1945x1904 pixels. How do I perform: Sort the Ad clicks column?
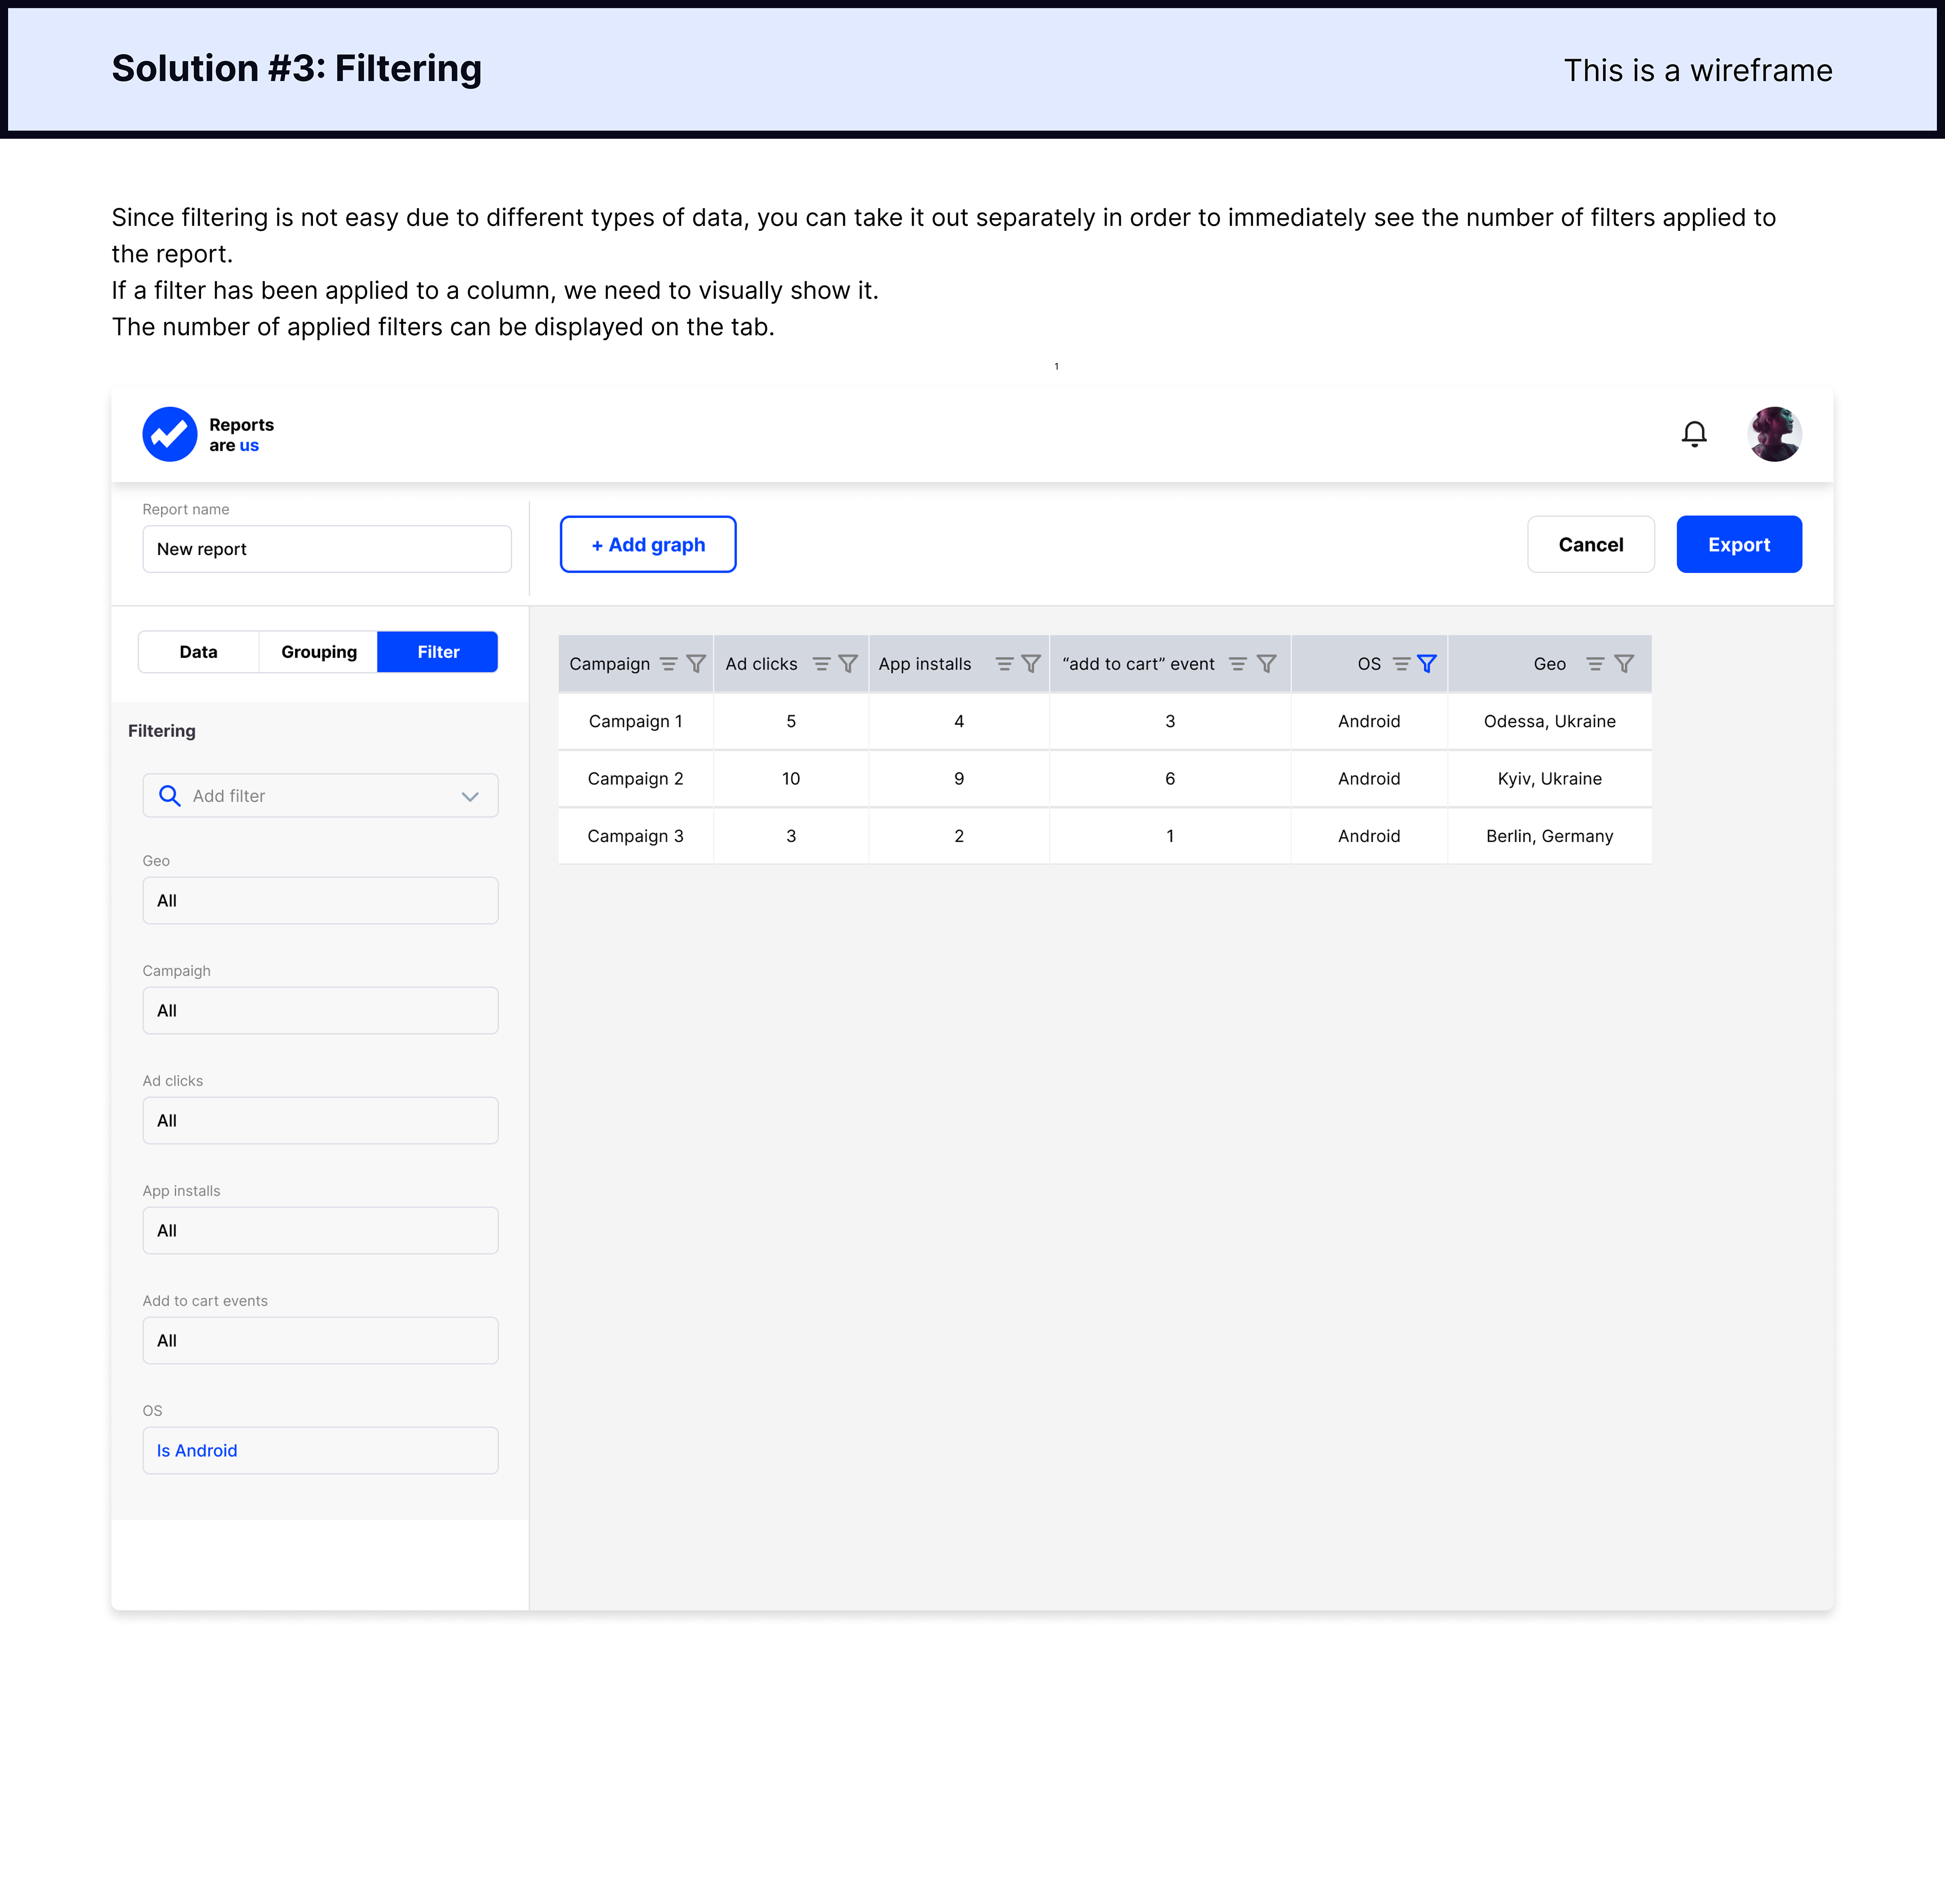[x=821, y=664]
